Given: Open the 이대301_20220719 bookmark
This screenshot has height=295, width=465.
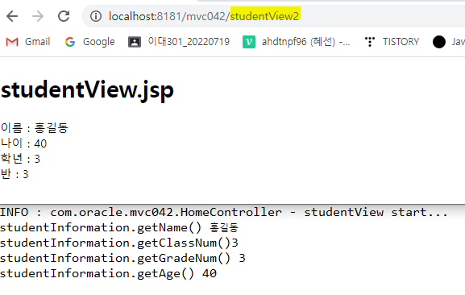Looking at the screenshot, I should coord(179,42).
